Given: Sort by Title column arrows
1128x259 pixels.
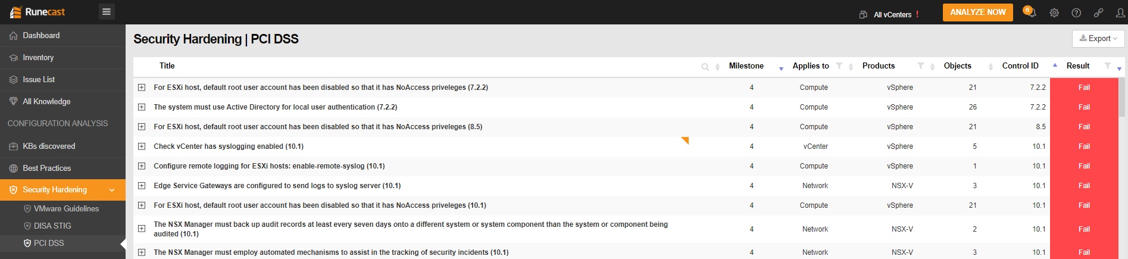Looking at the screenshot, I should [717, 67].
